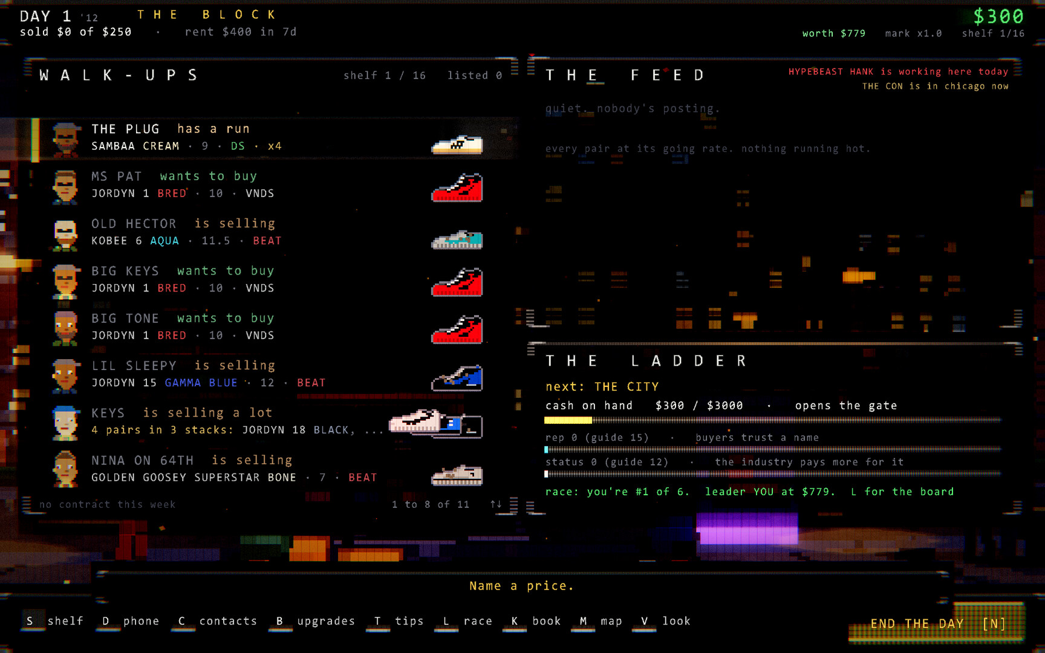
Task: Click 'no contract this week' text
Action: point(107,504)
